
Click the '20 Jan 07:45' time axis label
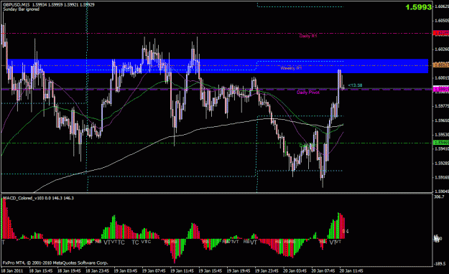[x=323, y=270]
